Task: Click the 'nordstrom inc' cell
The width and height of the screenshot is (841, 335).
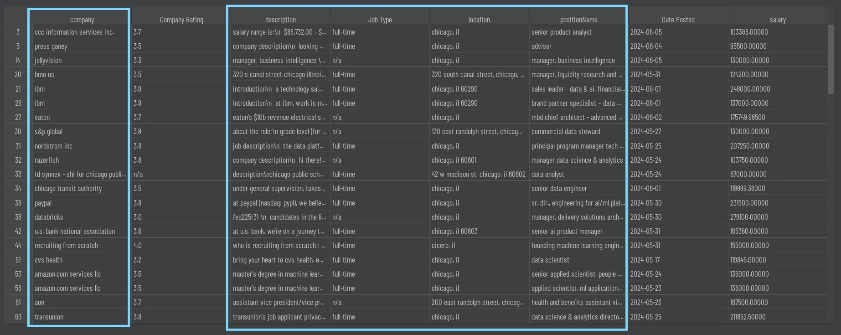Action: click(82, 146)
